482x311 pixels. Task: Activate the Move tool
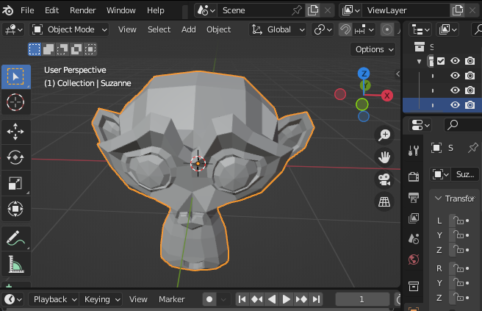(x=15, y=131)
